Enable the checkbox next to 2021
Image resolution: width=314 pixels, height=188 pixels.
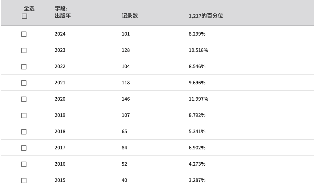pos(24,83)
